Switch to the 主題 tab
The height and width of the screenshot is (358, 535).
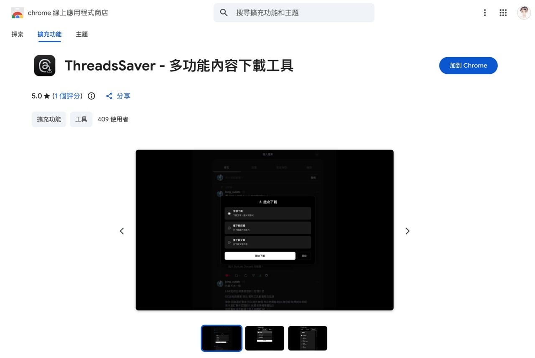click(x=82, y=34)
